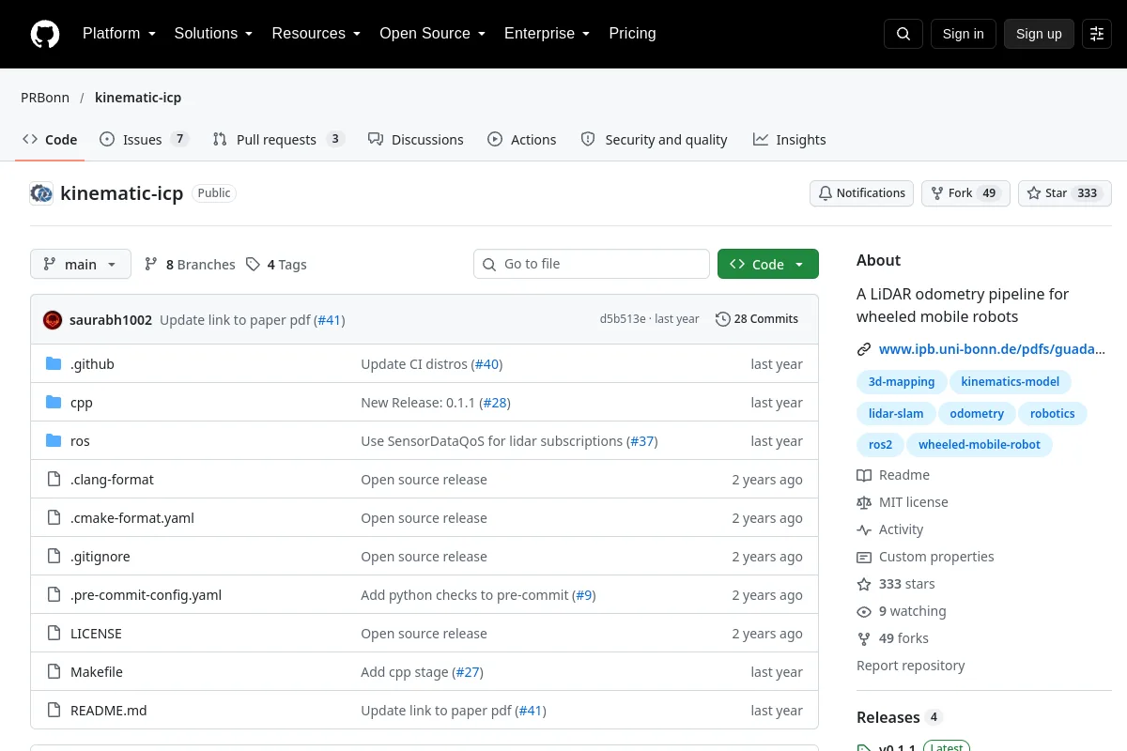The height and width of the screenshot is (751, 1127).
Task: Click the branches icon beside 8 Branches
Action: pyautogui.click(x=151, y=265)
